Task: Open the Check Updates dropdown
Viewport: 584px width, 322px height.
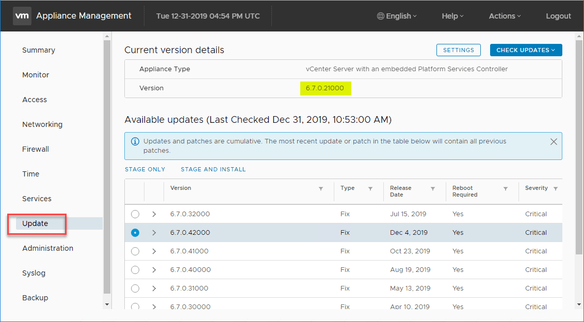Action: [x=526, y=50]
